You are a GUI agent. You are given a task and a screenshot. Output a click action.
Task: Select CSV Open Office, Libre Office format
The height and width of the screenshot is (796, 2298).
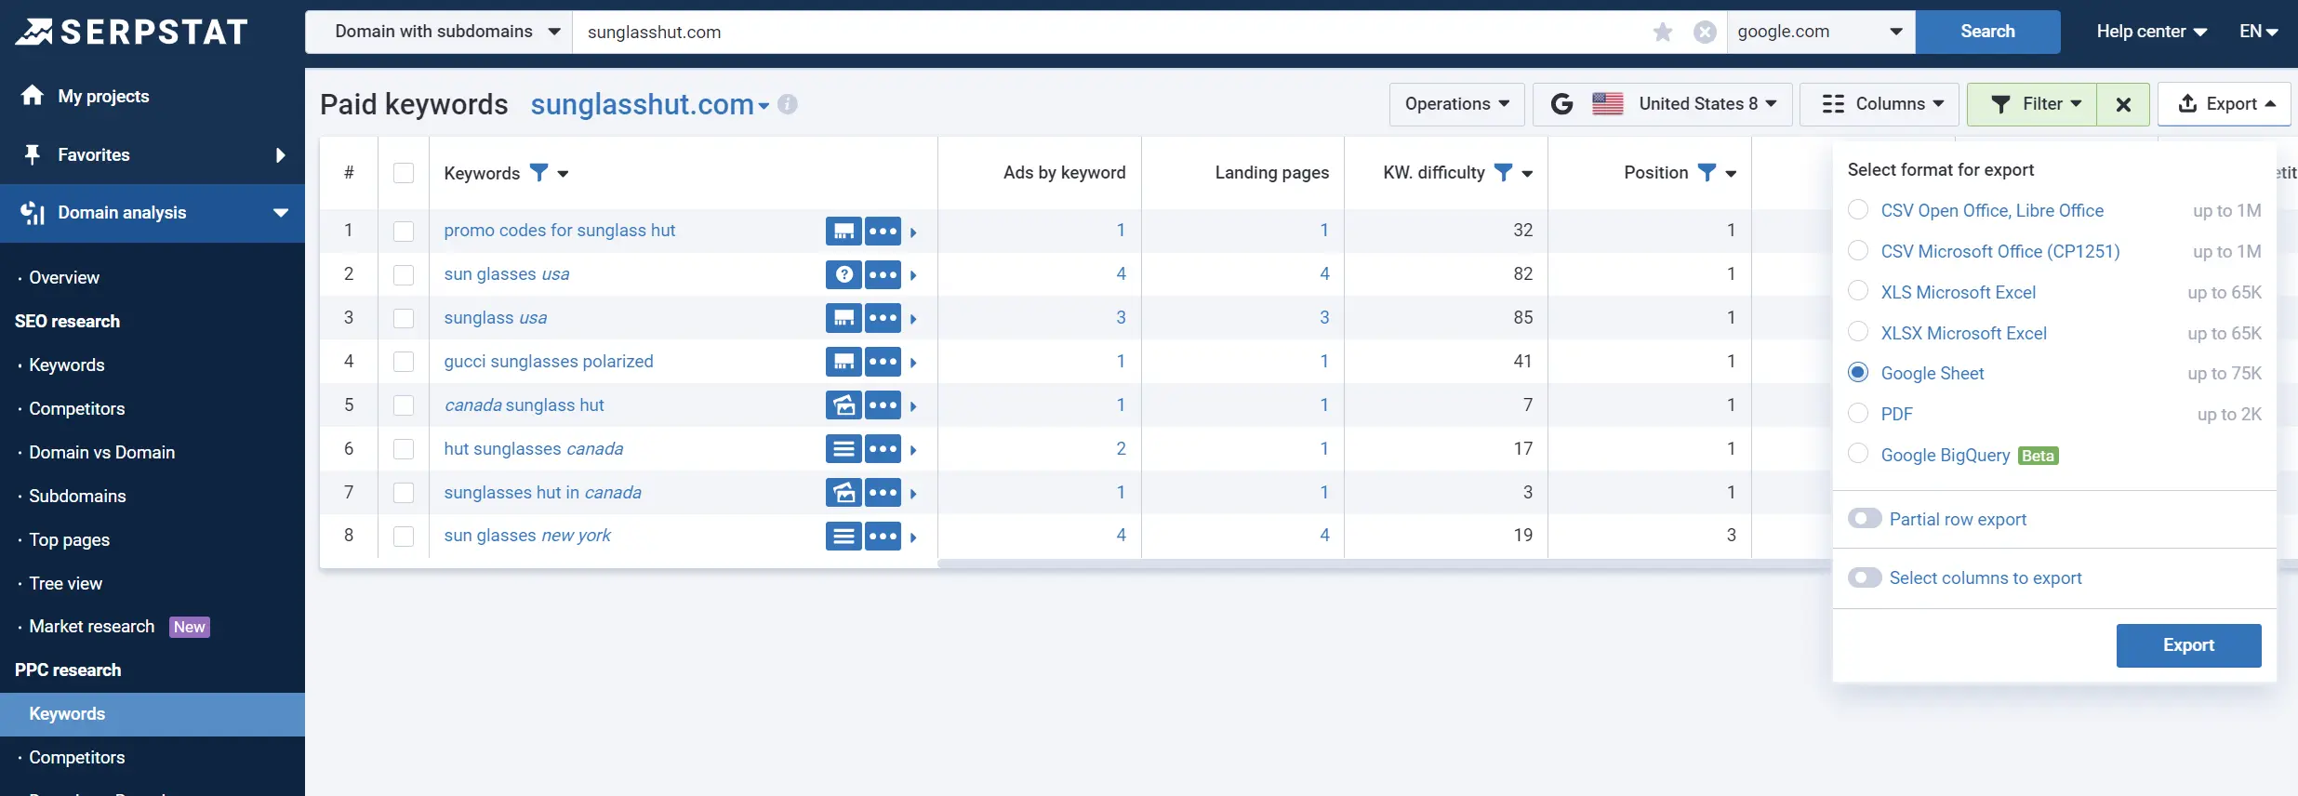(1858, 210)
